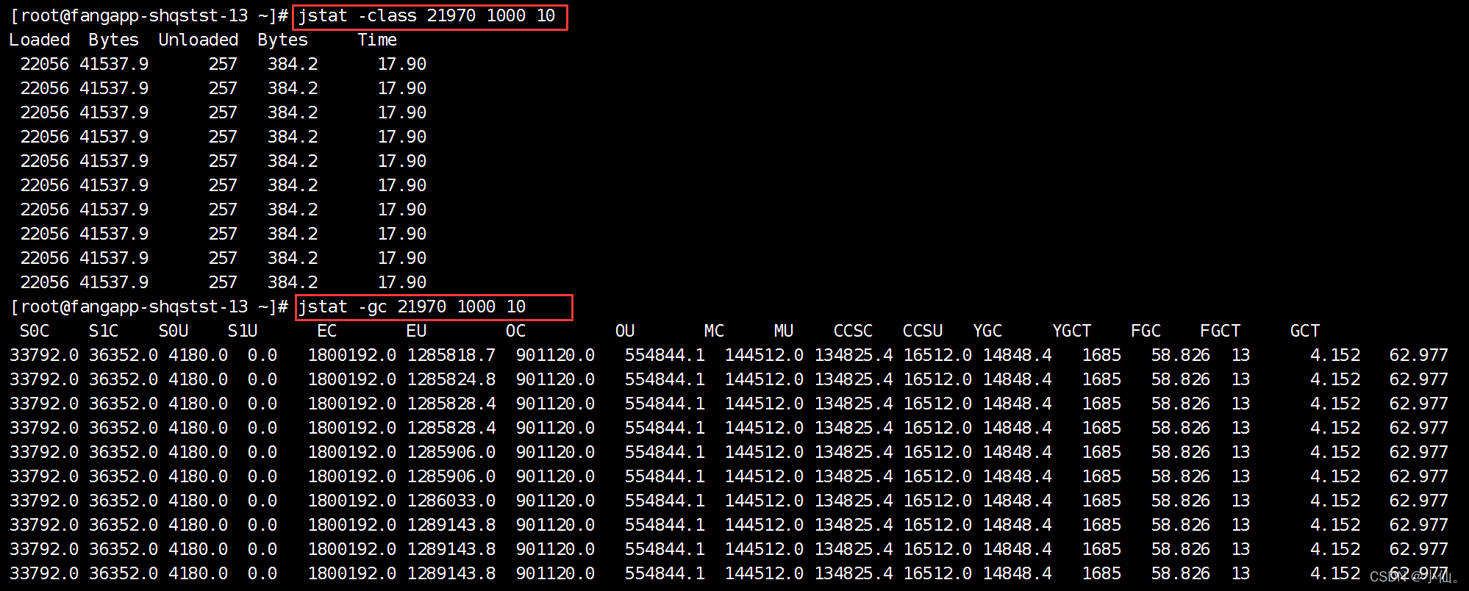
Task: Click the EU column header
Action: [416, 332]
